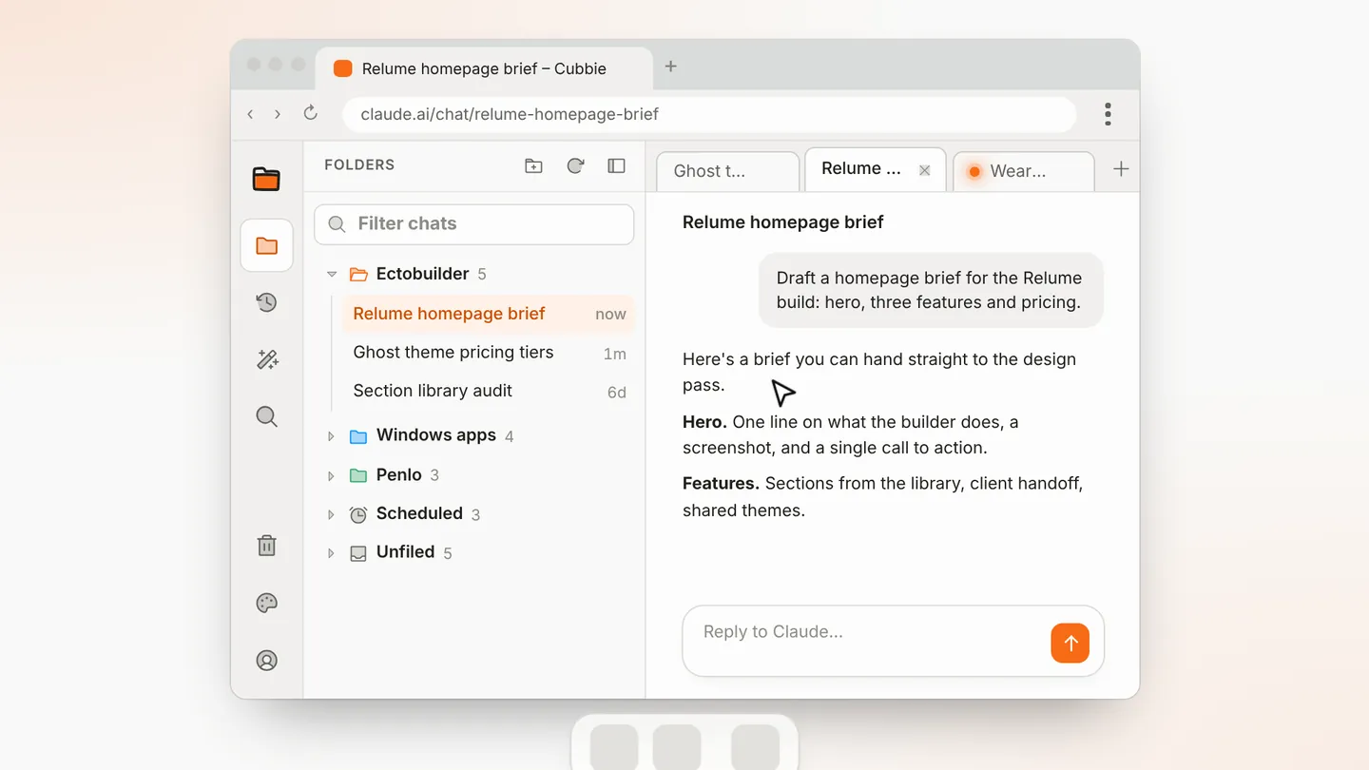The height and width of the screenshot is (770, 1369).
Task: Expand the Windows apps folder
Action: [x=332, y=436]
